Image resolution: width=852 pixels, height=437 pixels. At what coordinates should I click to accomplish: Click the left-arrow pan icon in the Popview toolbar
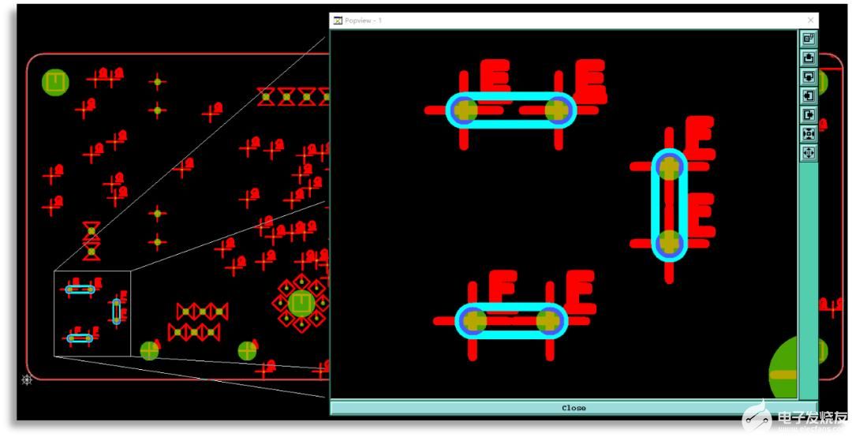[809, 96]
